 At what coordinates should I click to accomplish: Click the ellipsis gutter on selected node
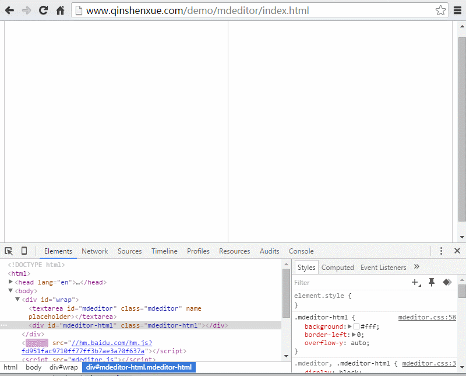[3, 325]
